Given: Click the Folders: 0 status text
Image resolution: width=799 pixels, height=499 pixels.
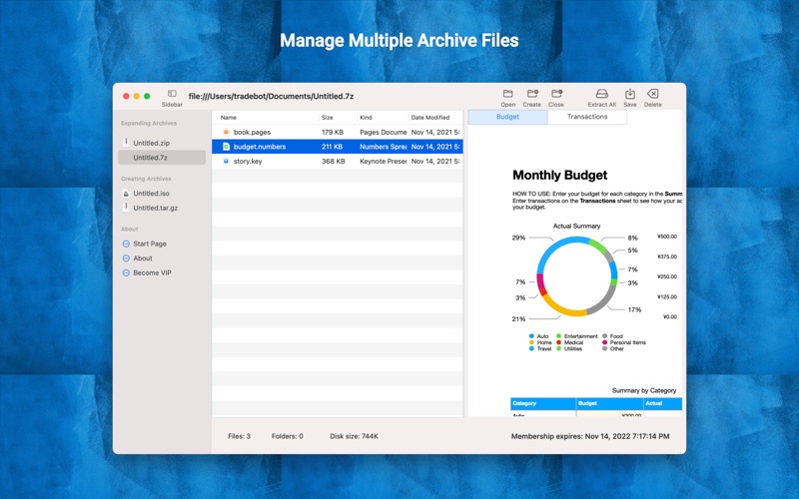Looking at the screenshot, I should click(287, 436).
